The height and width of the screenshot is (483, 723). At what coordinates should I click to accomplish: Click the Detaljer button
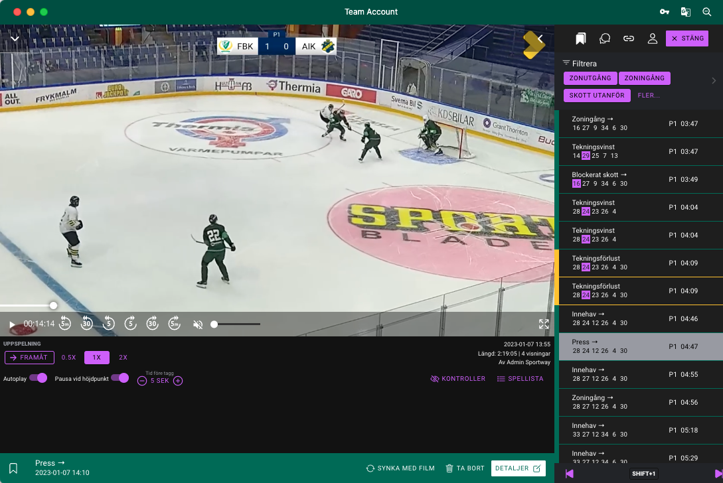[518, 468]
